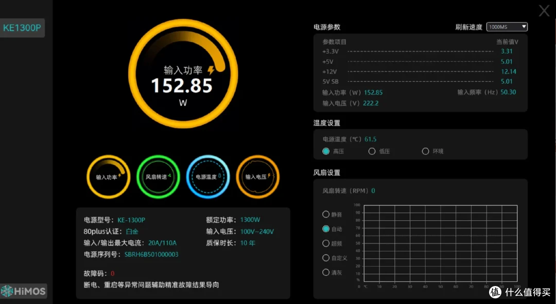This screenshot has height=304, width=556.
Task: Click the fault diagnosis description text
Action: (151, 285)
